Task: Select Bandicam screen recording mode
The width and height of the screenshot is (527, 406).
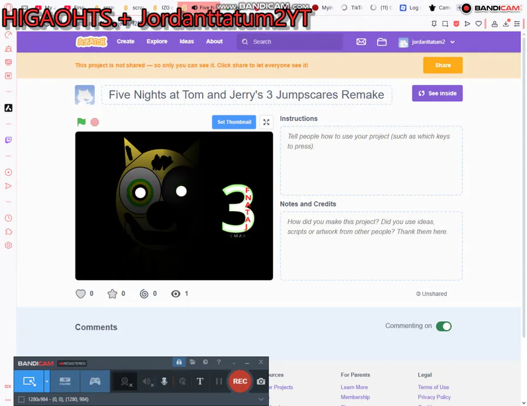Action: pyautogui.click(x=29, y=381)
